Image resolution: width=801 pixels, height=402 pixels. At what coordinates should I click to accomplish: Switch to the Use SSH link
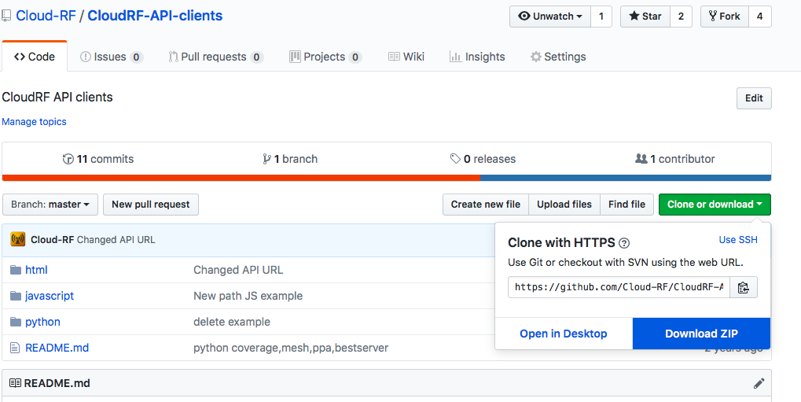tap(738, 240)
